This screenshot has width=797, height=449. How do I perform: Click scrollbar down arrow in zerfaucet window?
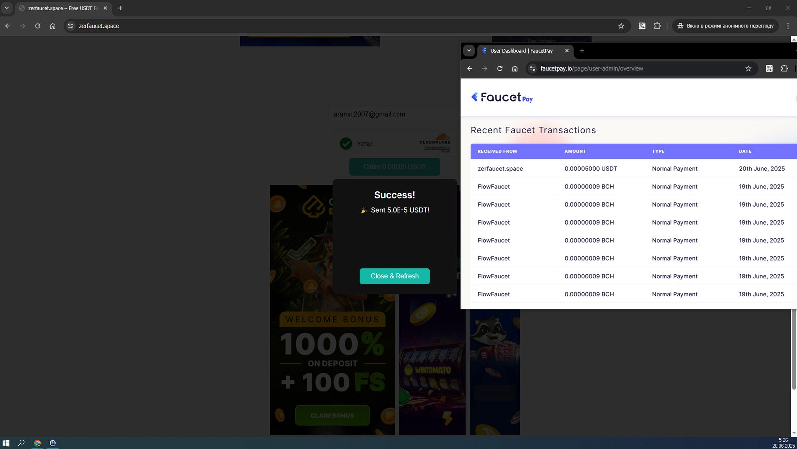click(794, 433)
